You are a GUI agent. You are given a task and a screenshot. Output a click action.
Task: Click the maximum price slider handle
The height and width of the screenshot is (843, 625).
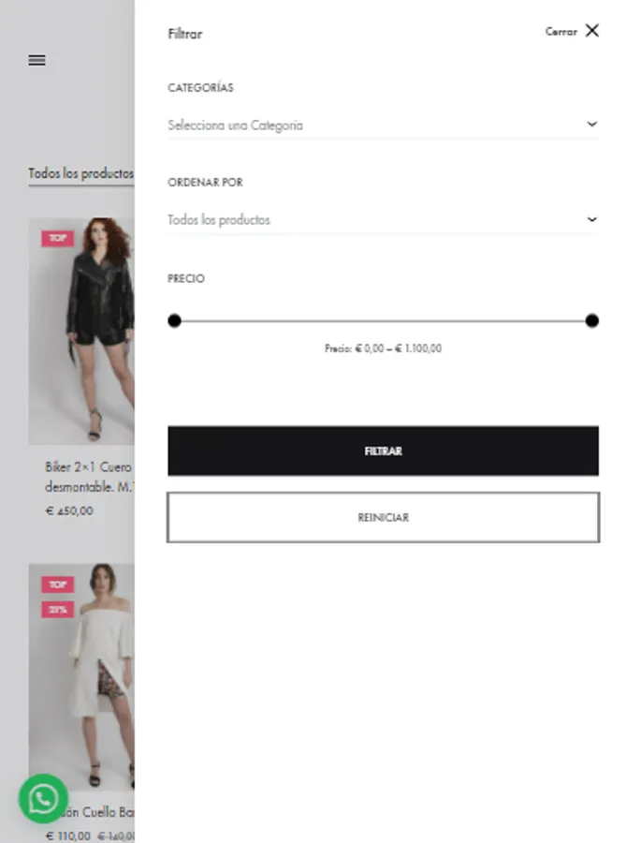[x=591, y=321]
